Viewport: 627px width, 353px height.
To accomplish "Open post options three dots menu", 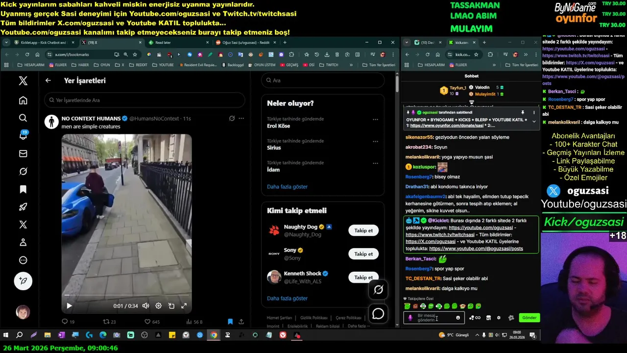I will click(241, 118).
